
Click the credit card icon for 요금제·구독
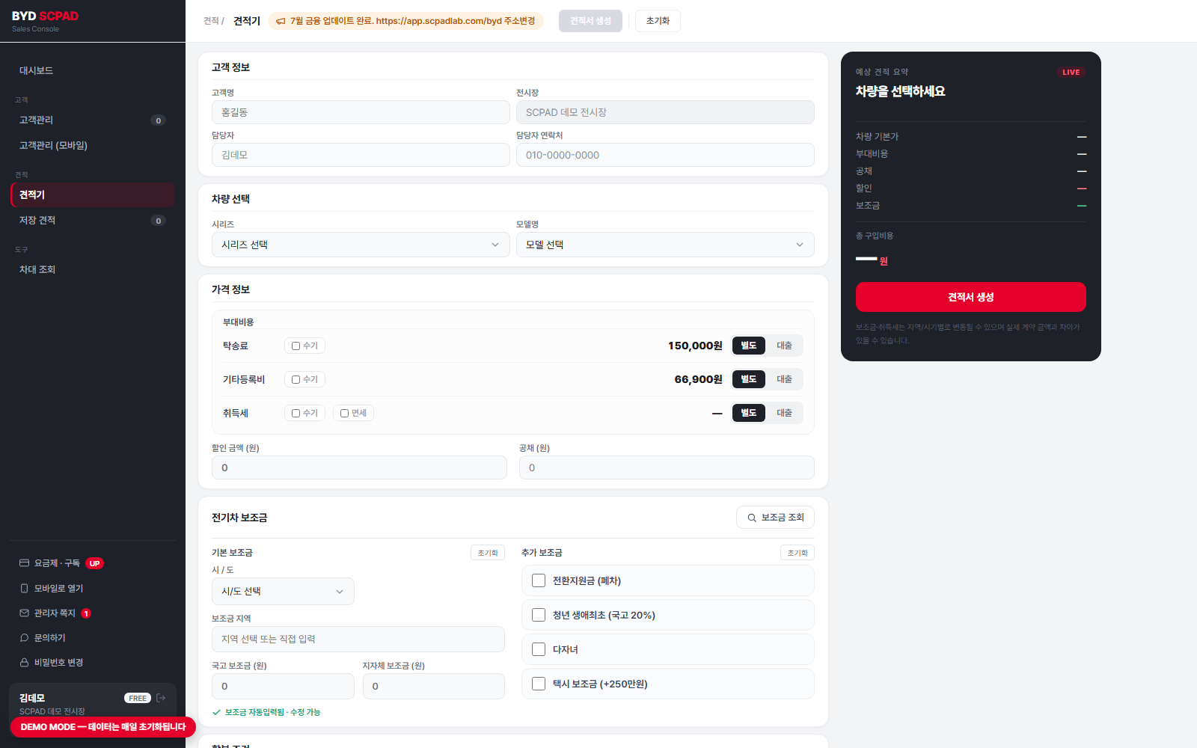24,563
